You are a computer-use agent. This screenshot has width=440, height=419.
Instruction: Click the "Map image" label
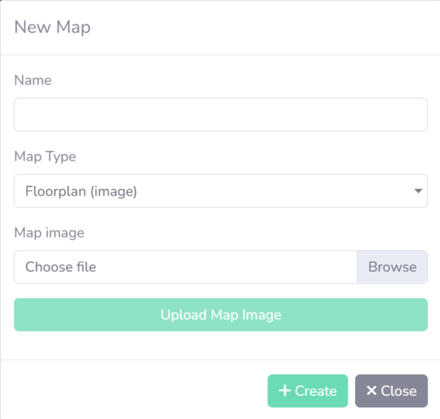[49, 233]
